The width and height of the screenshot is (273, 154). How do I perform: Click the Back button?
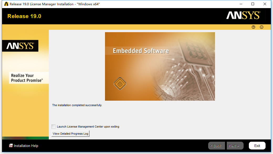pos(216,146)
